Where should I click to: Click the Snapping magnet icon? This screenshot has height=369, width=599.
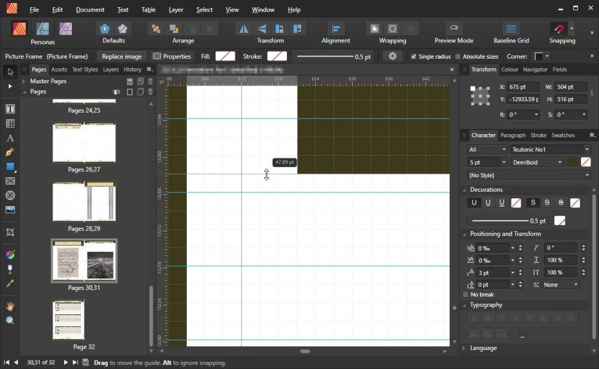(x=558, y=29)
